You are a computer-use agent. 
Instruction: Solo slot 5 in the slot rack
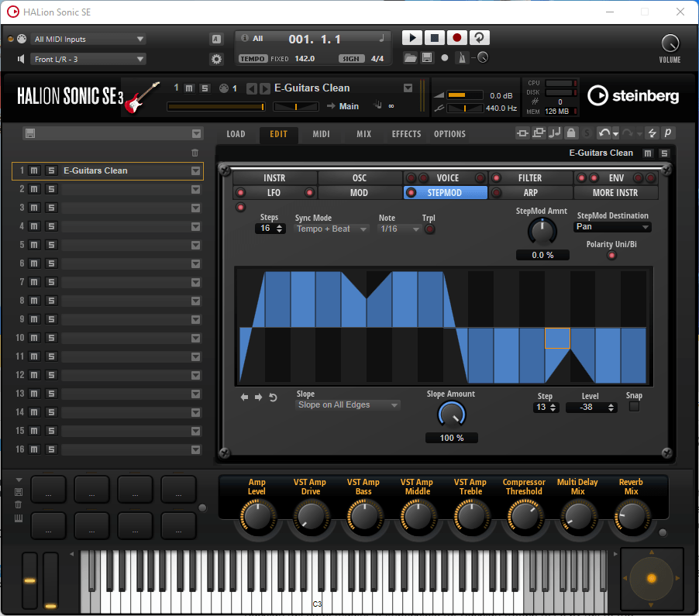tap(51, 245)
